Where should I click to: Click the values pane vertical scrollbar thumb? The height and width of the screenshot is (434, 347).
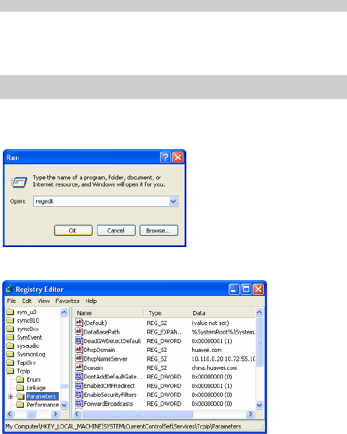point(259,341)
